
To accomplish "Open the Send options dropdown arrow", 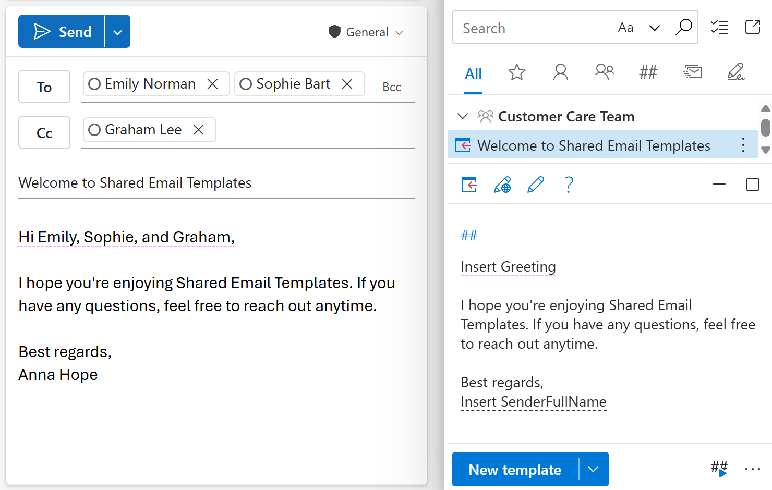I will tap(118, 32).
